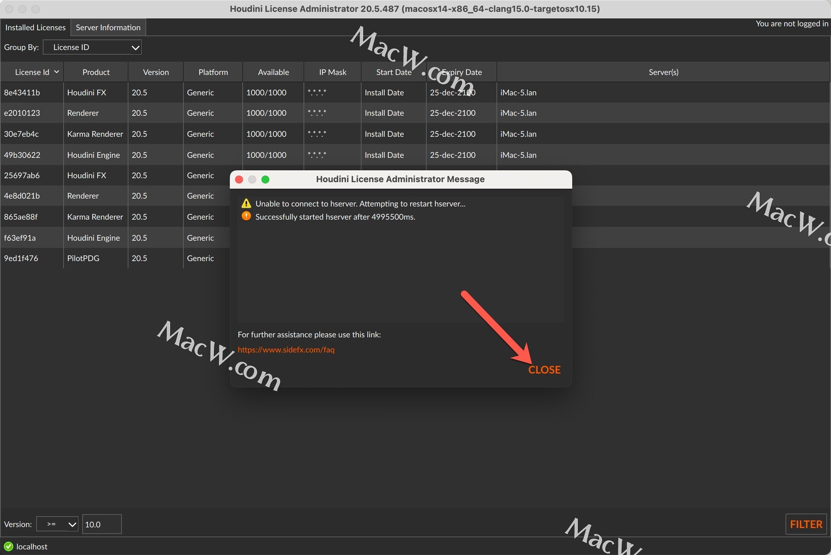Click the Expiry Date column header
831x555 pixels.
click(461, 72)
